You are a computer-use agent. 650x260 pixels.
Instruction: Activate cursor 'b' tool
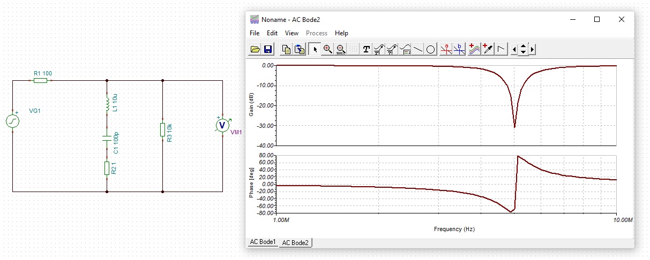pos(459,50)
